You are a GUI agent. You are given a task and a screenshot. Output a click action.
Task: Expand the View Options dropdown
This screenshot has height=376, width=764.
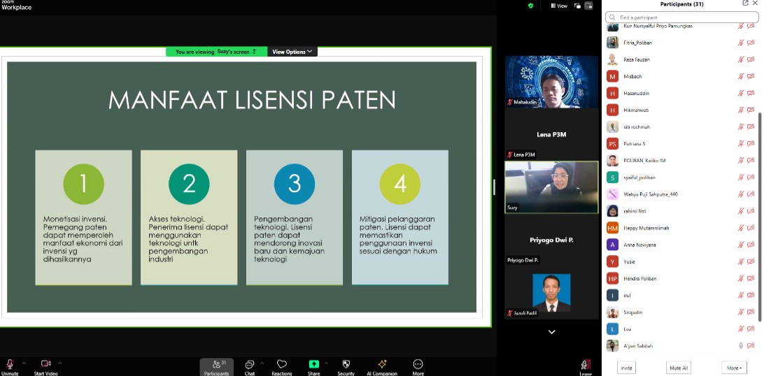tap(292, 52)
